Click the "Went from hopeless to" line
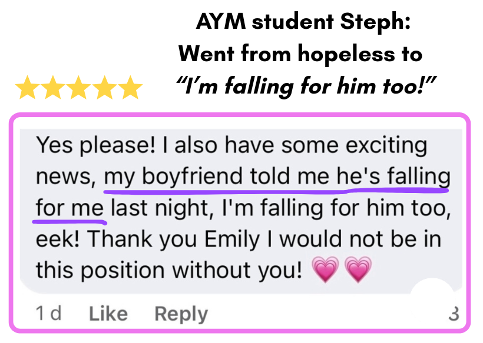This screenshot has height=343, width=483. click(x=300, y=55)
